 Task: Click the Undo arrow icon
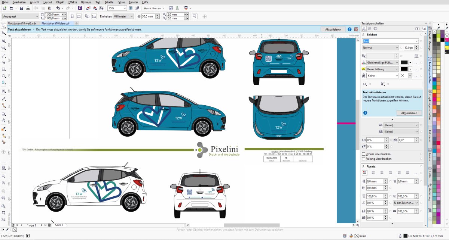point(58,8)
